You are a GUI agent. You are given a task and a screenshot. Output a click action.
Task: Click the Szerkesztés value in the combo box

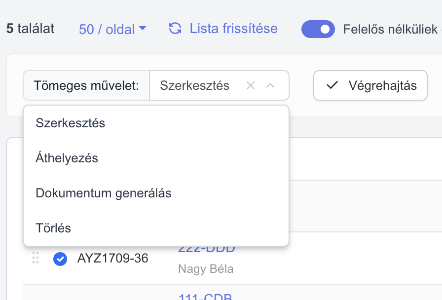pos(194,85)
